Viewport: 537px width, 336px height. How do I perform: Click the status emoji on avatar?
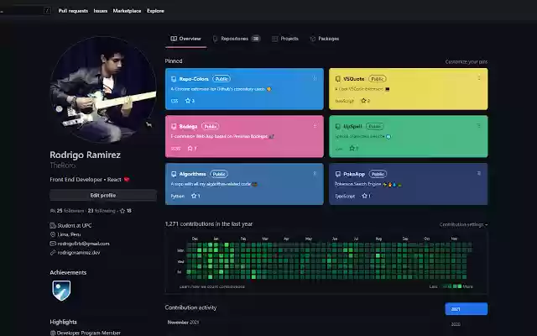[x=149, y=124]
